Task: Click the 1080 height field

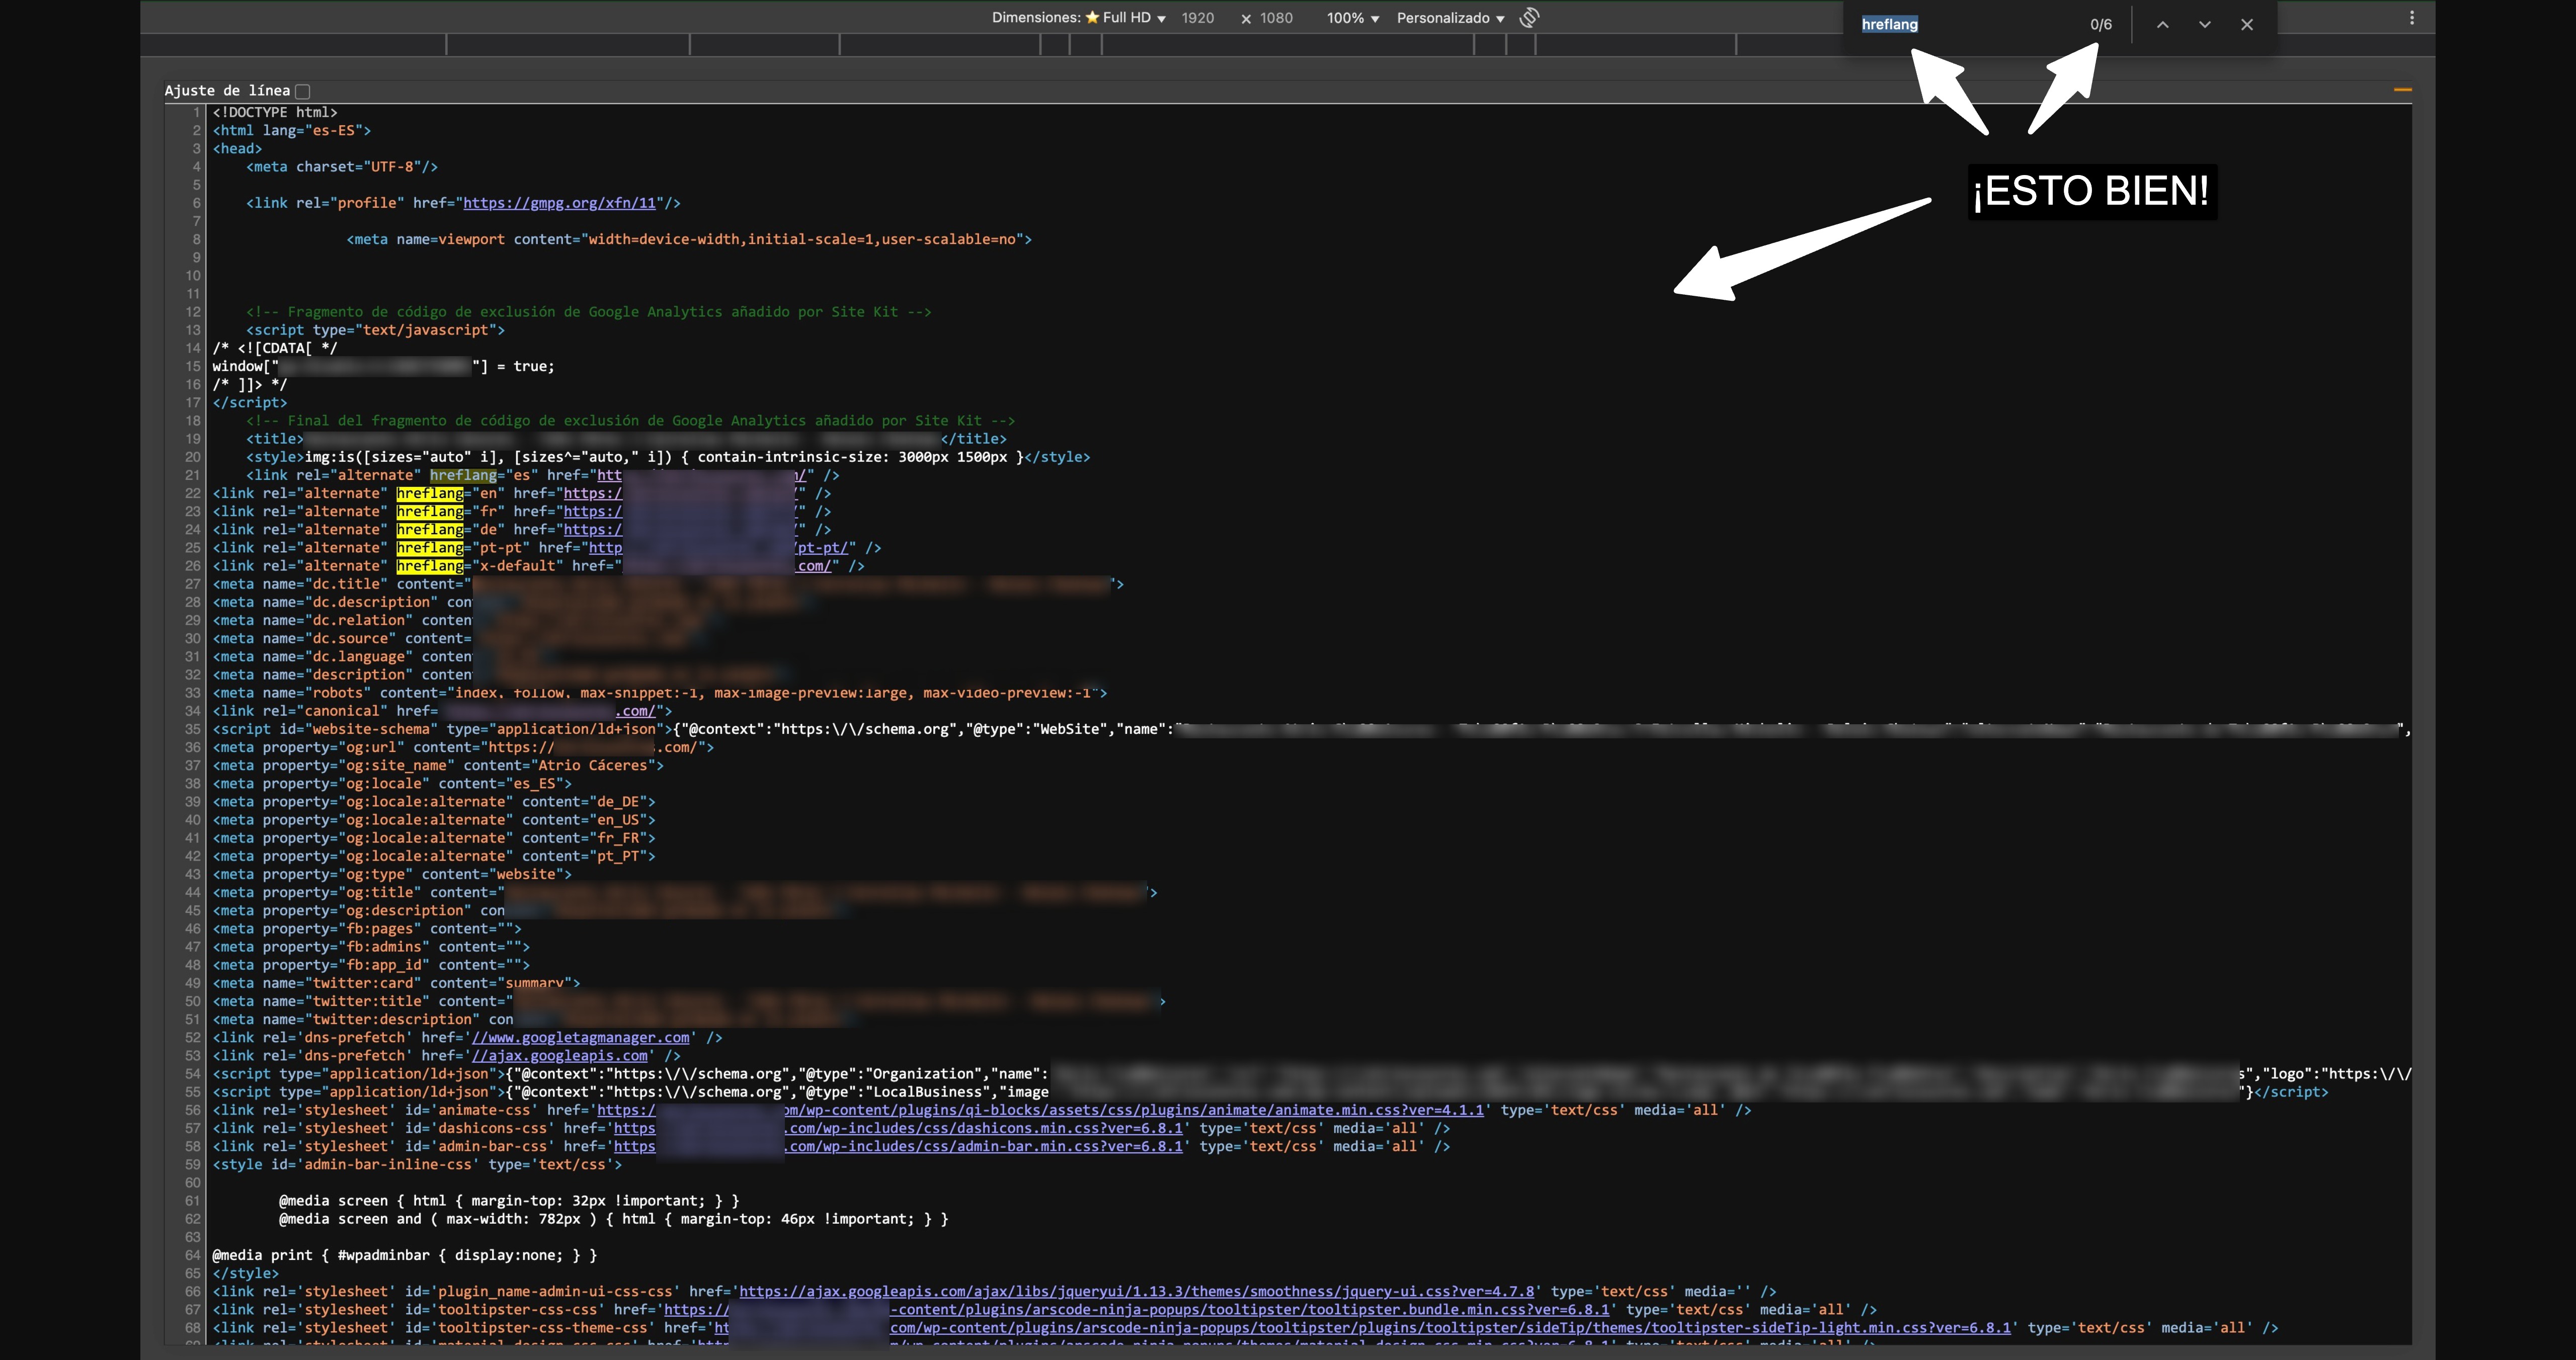Action: pyautogui.click(x=1275, y=18)
